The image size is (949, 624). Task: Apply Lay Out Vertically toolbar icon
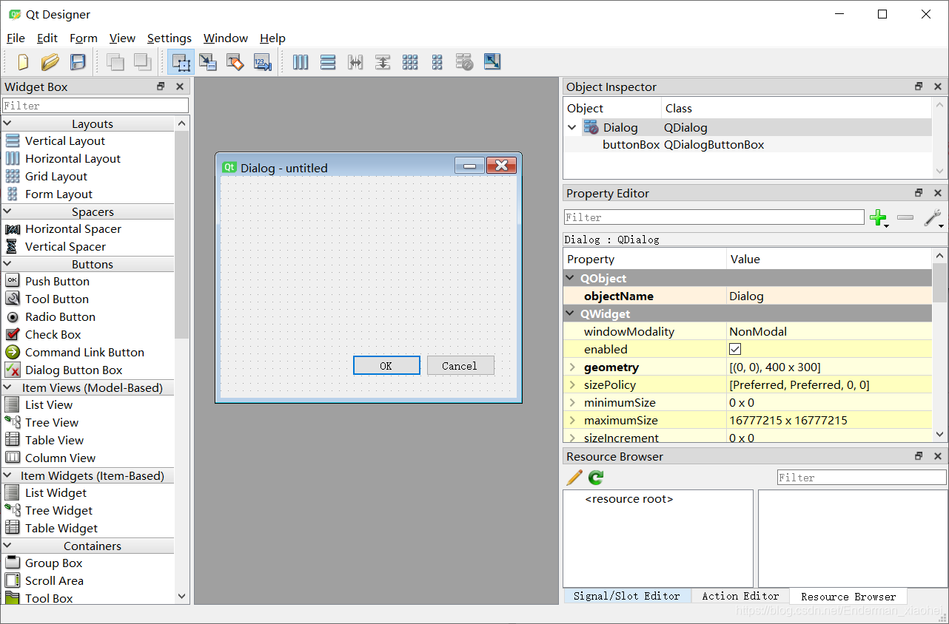coord(328,62)
